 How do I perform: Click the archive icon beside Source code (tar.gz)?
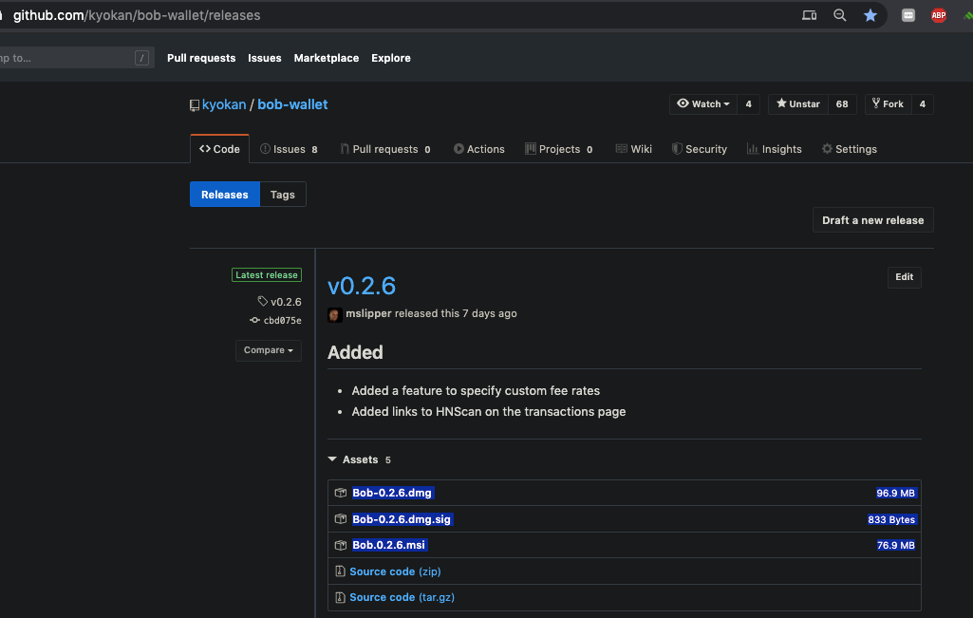[340, 597]
